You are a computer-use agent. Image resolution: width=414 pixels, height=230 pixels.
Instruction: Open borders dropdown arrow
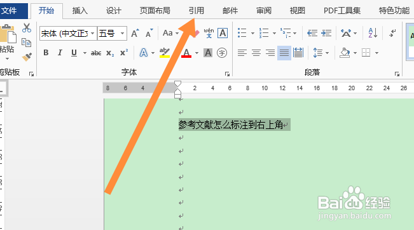click(376, 53)
